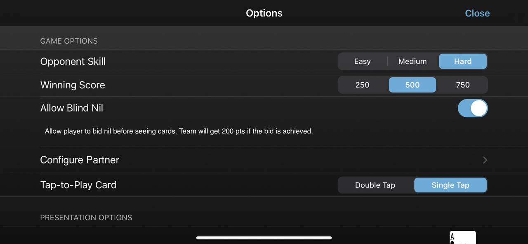Click the Blind Nil description text

point(179,131)
